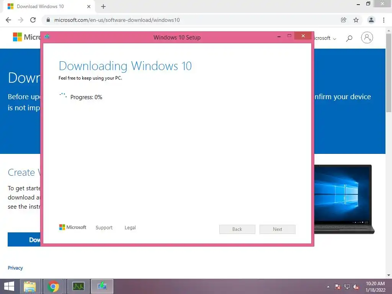
Task: Open a new Chrome tab
Action: click(x=103, y=7)
